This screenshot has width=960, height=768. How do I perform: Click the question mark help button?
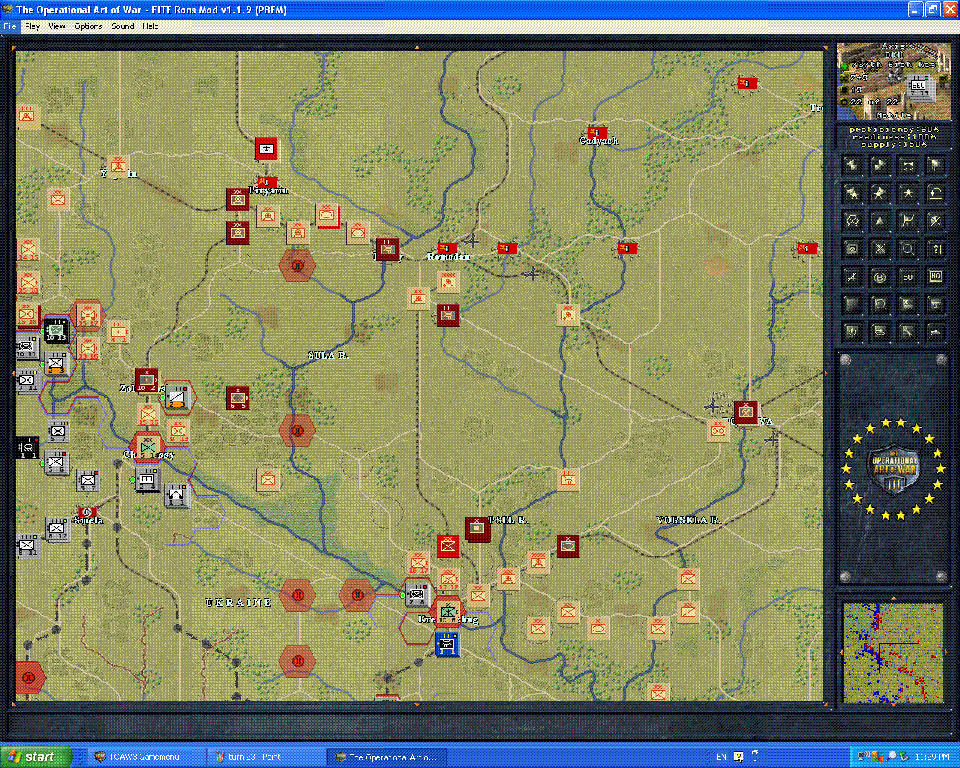935,249
